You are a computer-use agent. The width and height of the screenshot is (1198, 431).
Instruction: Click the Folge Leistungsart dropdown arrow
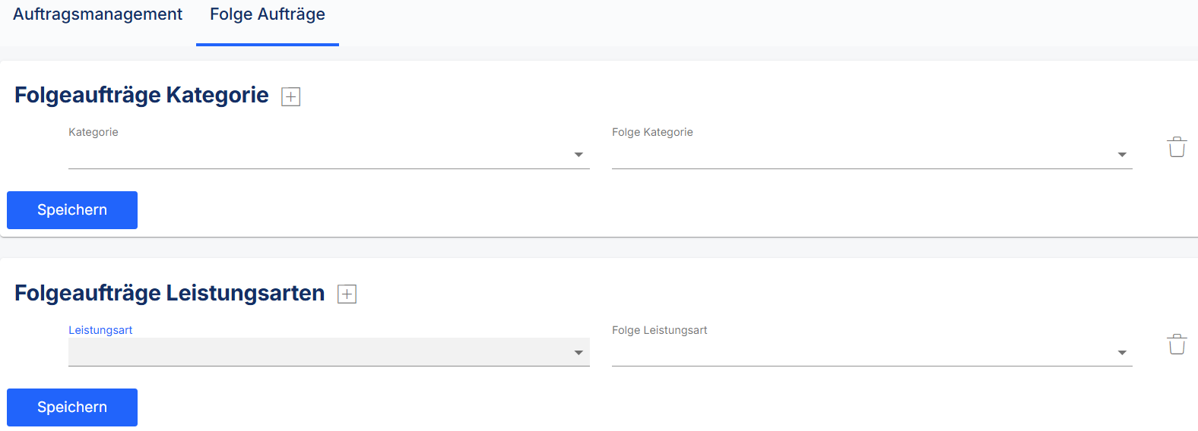(1122, 353)
